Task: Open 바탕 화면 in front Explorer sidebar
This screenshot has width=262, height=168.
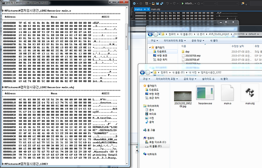Action: point(152,94)
